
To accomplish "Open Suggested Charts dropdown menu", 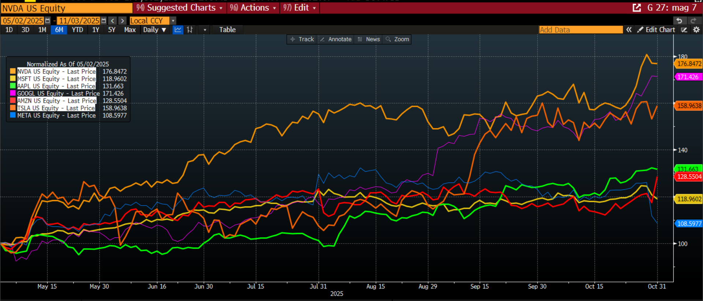I will [x=179, y=8].
